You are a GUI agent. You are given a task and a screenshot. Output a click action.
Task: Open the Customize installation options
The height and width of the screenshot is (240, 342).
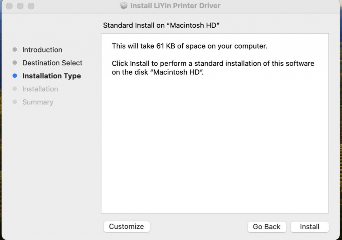pos(127,226)
